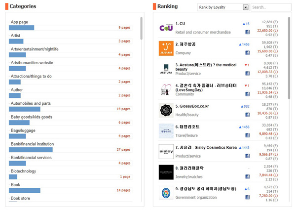
Task: Click Facebook icon in the Jewelry/watches row
Action: (x=247, y=176)
